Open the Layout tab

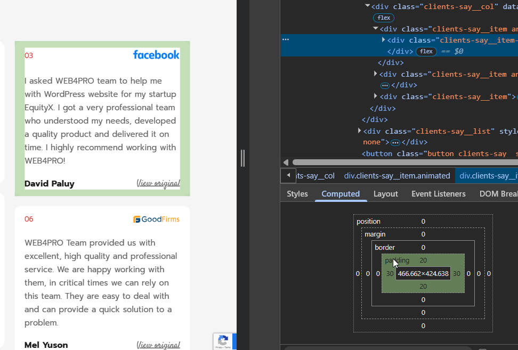click(385, 194)
